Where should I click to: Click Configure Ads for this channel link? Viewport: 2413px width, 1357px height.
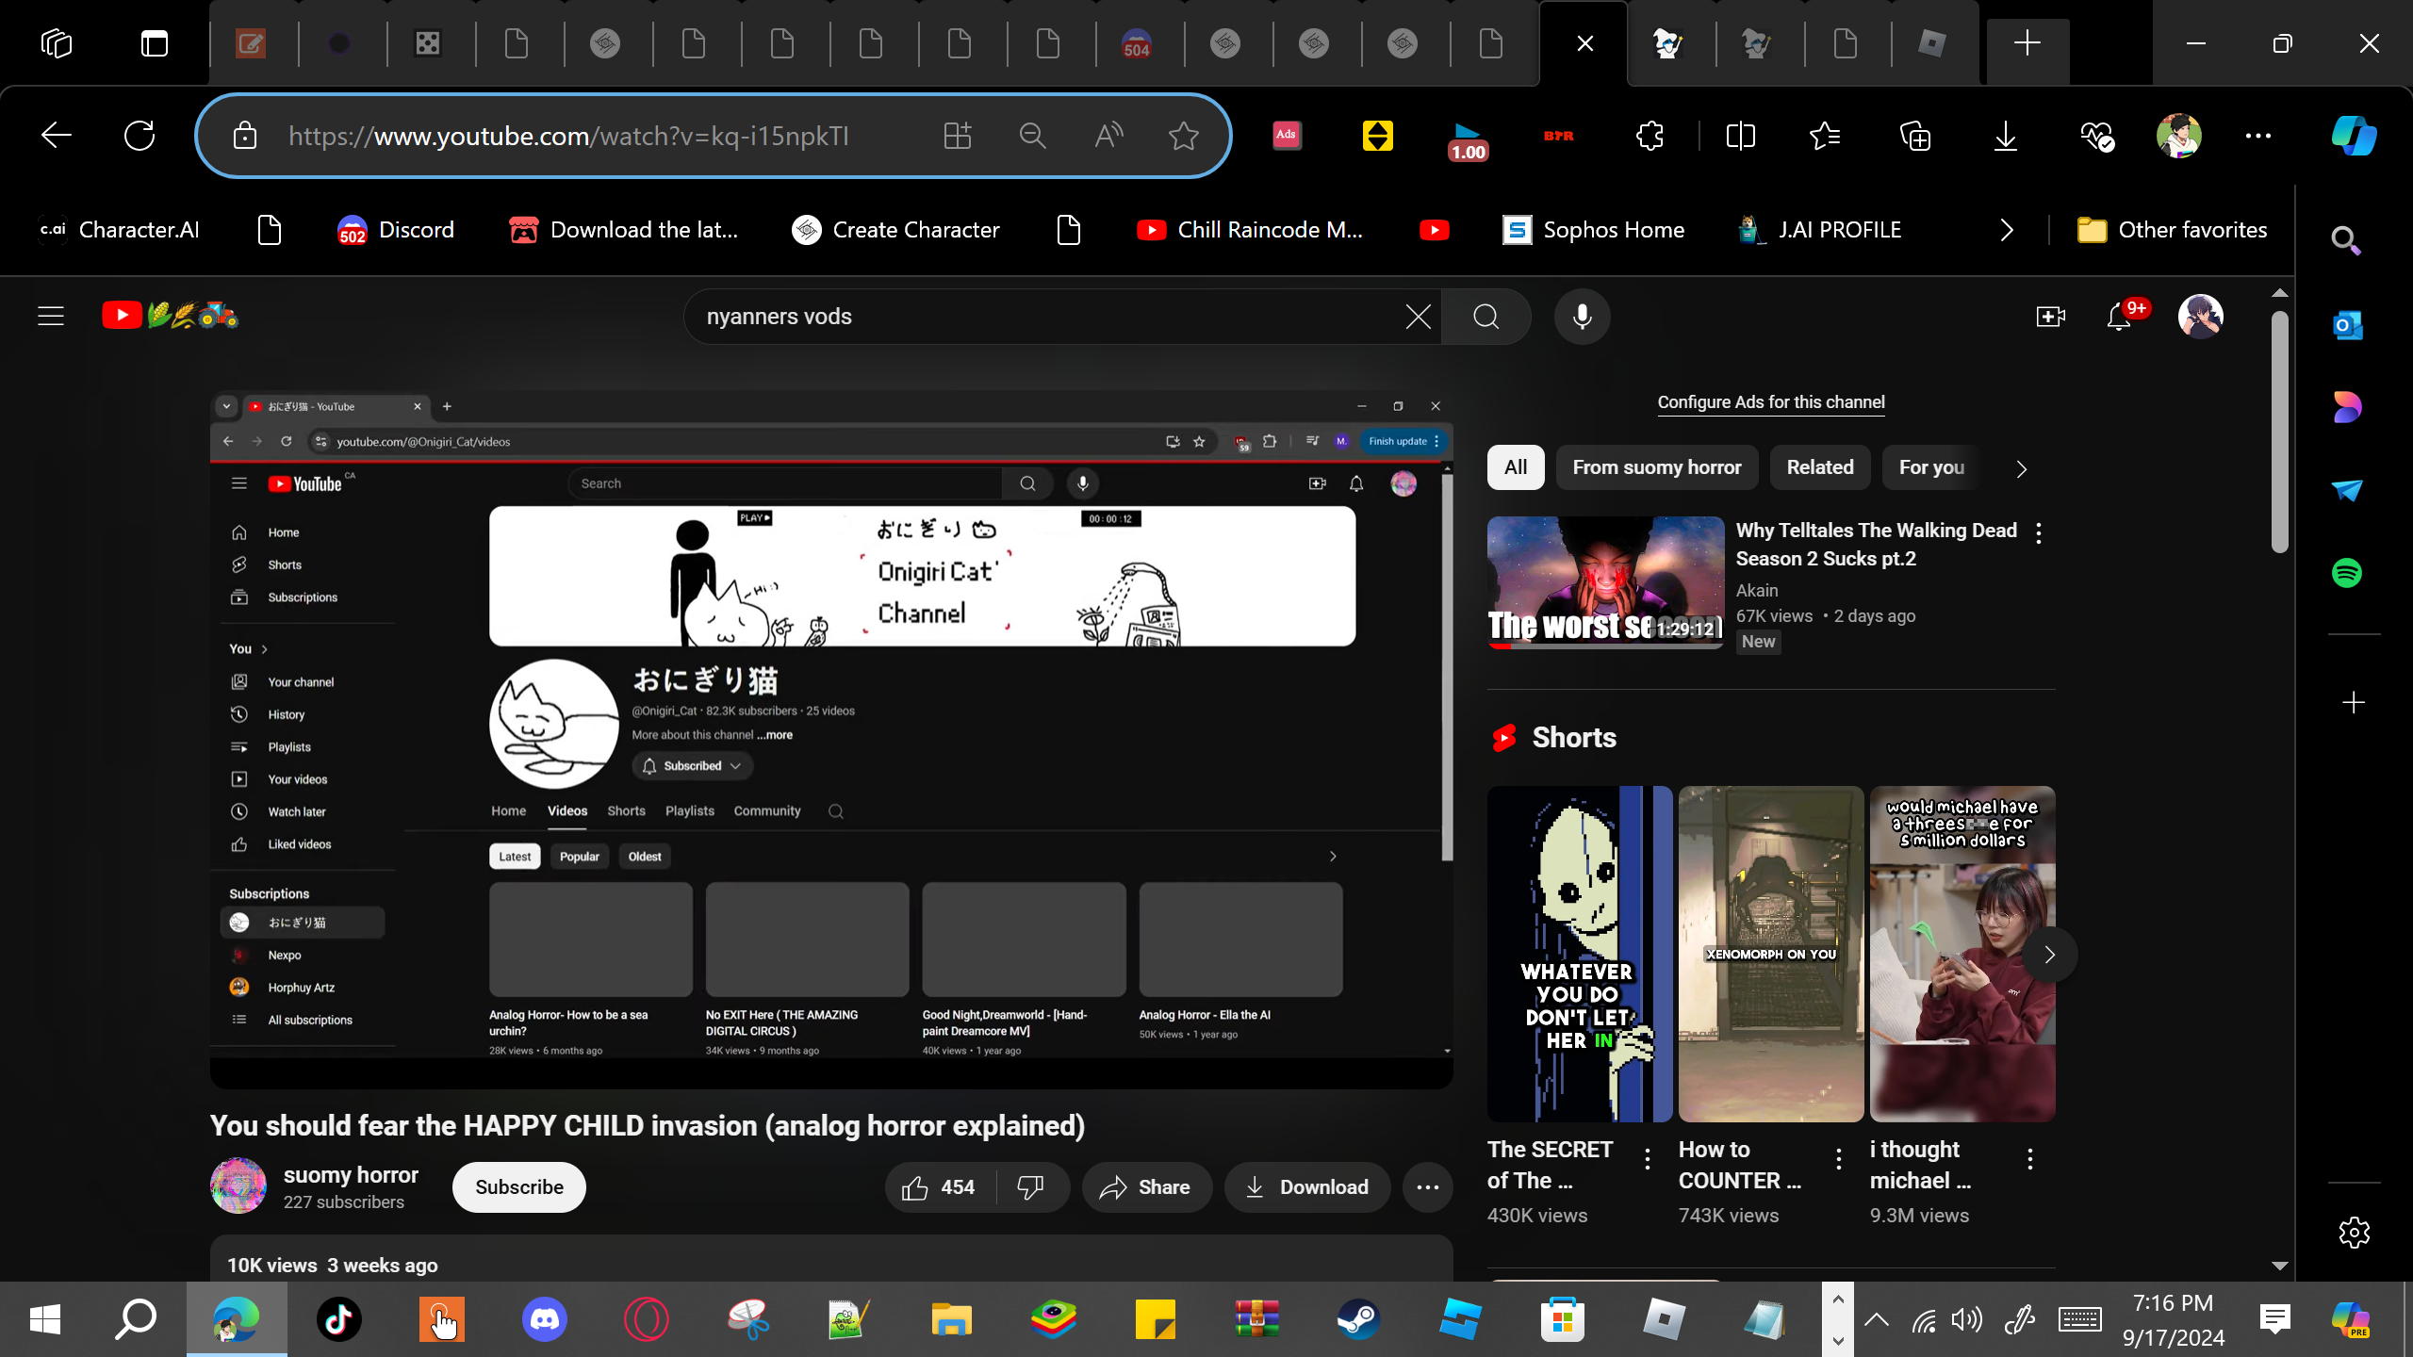click(1770, 402)
